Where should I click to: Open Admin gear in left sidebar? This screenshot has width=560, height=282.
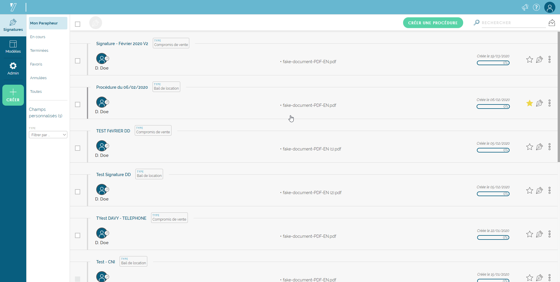click(x=13, y=69)
